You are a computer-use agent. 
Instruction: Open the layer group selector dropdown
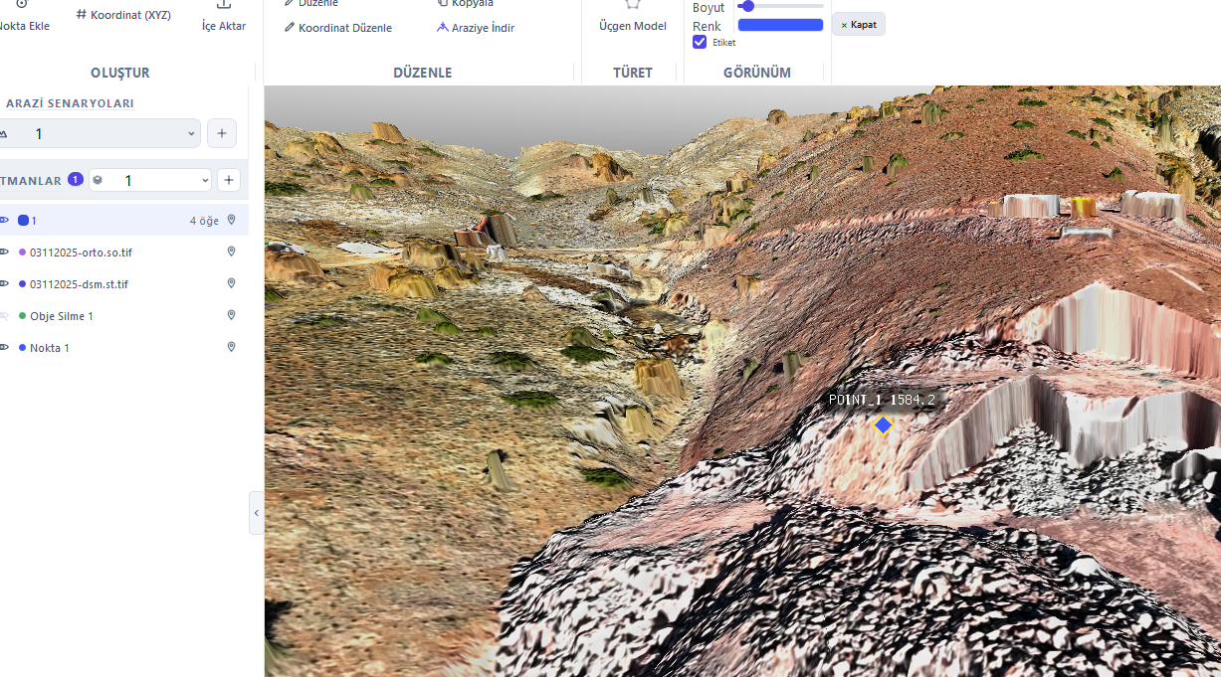(150, 180)
